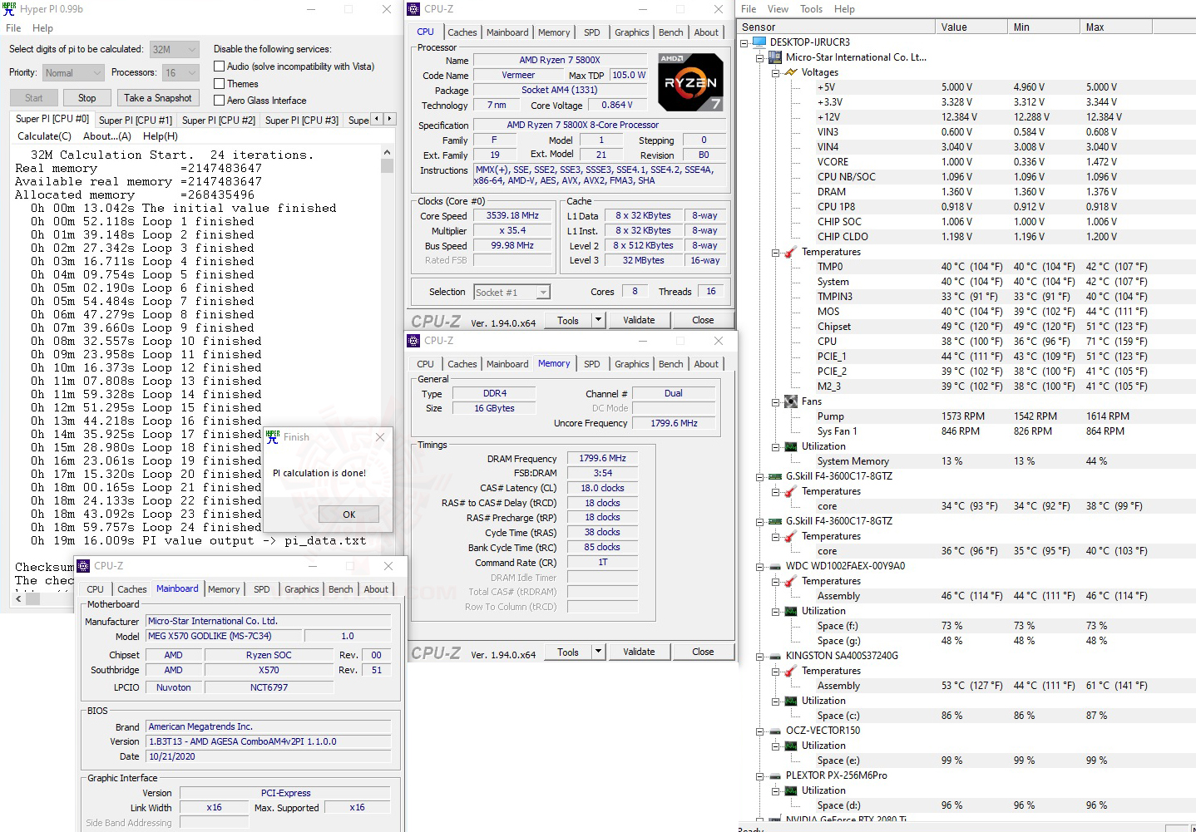The height and width of the screenshot is (832, 1196).
Task: Open the Calculate(C) menu in Hyper PI
Action: pos(45,136)
